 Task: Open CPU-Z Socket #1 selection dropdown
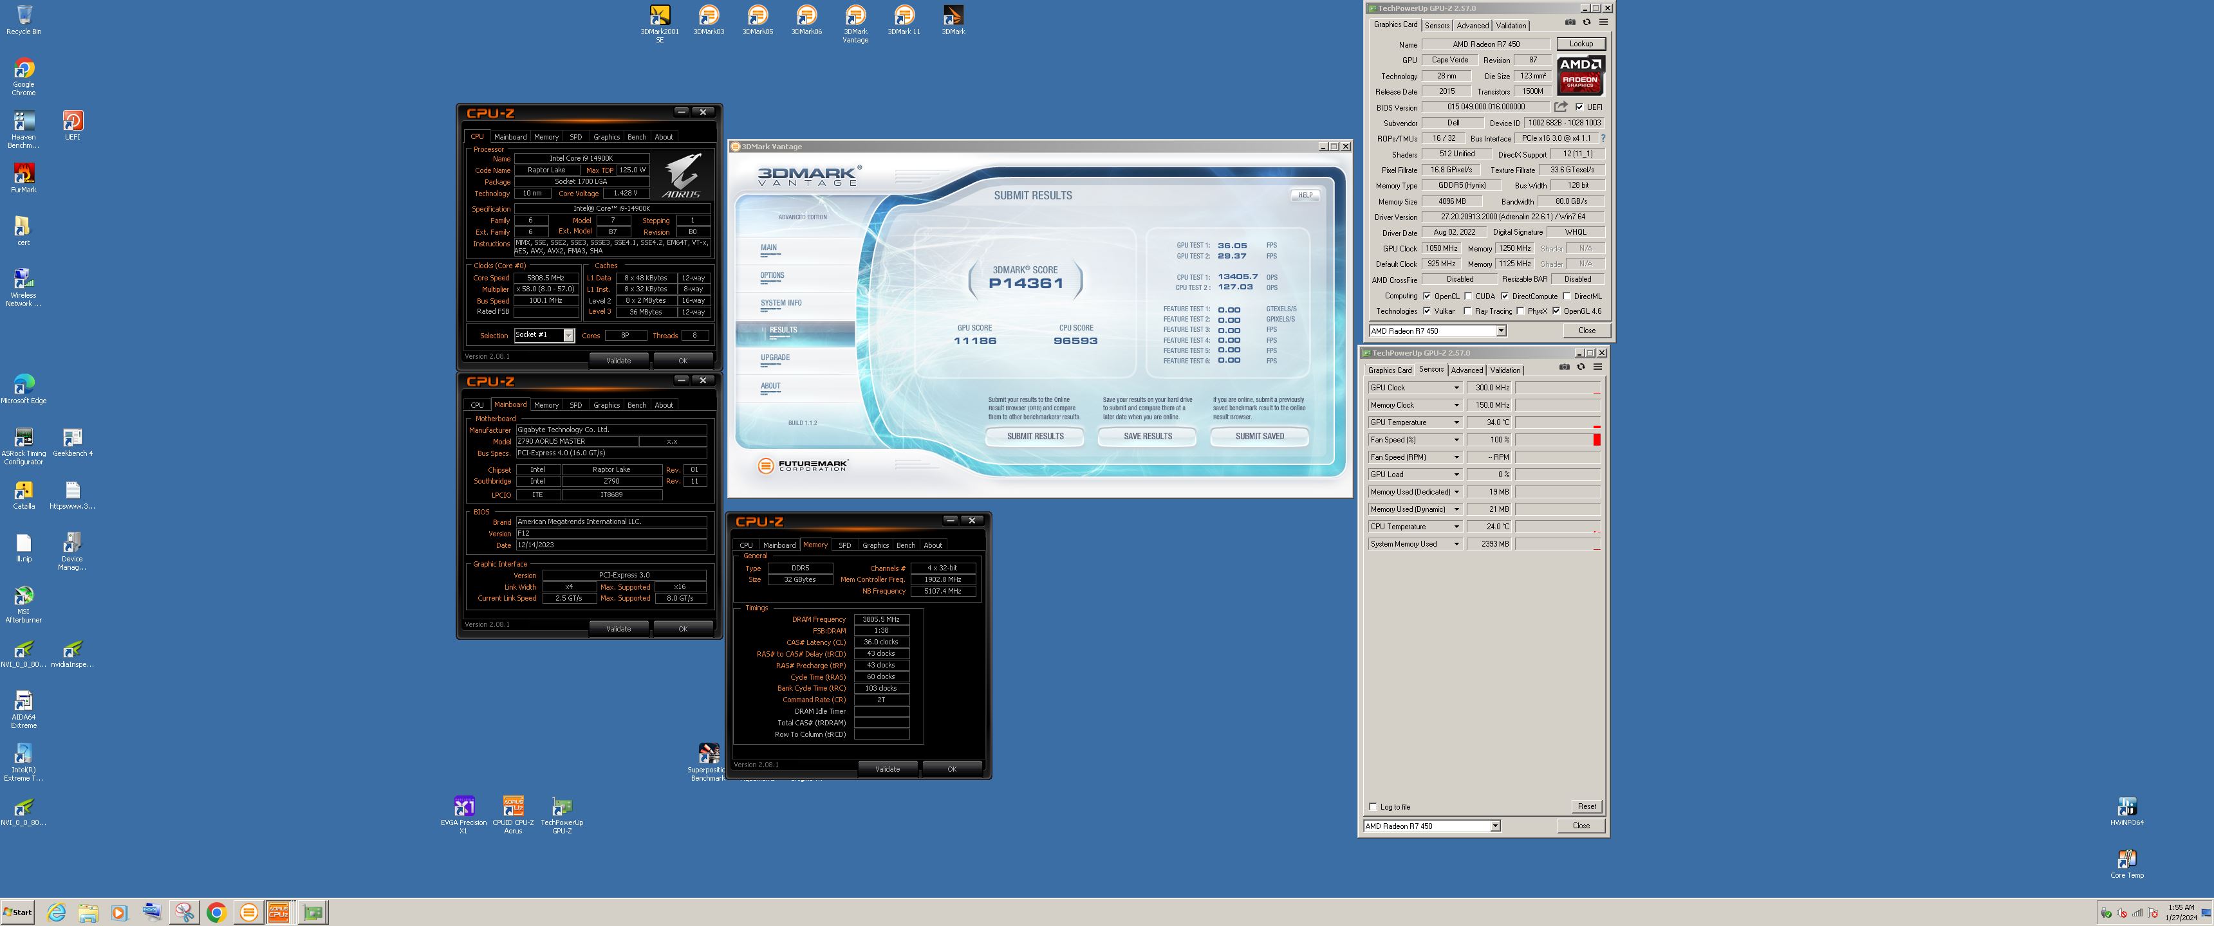(568, 335)
